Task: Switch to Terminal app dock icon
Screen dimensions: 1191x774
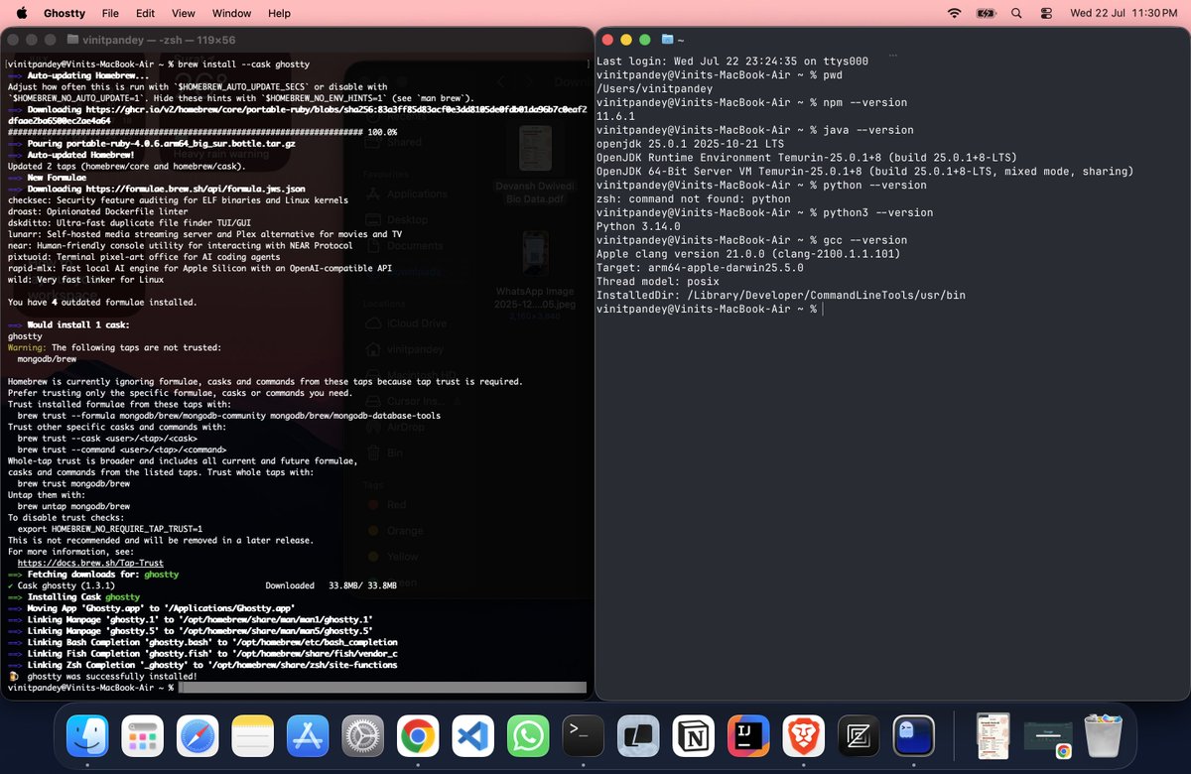Action: tap(583, 737)
